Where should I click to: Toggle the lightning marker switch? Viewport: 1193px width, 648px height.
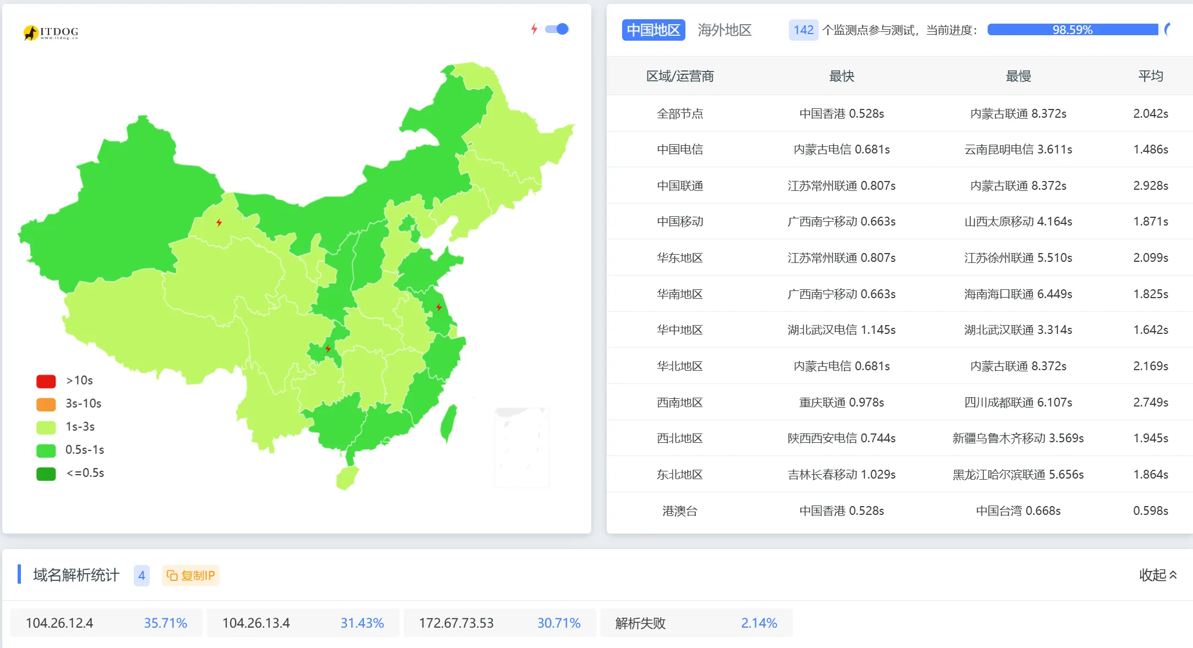click(557, 29)
